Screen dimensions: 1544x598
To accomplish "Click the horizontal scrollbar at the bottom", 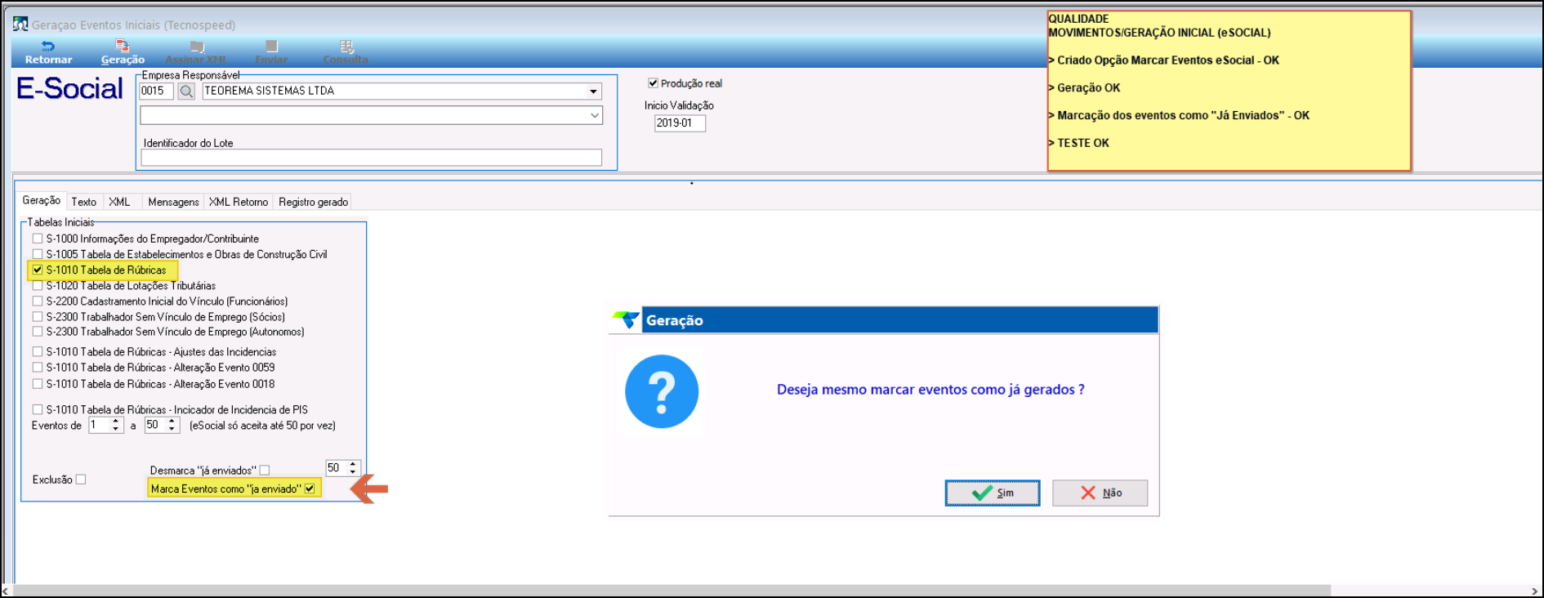I will point(672,591).
